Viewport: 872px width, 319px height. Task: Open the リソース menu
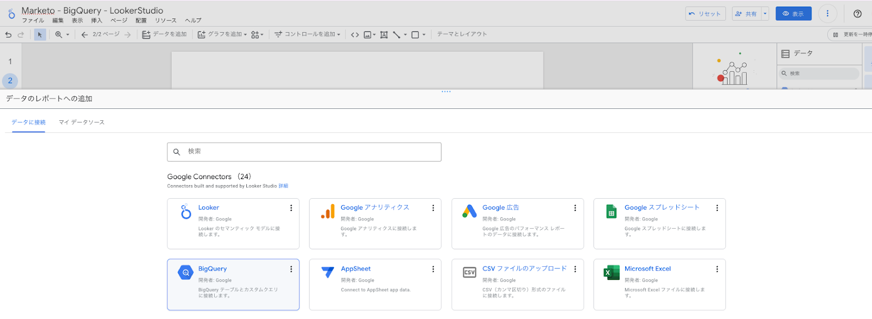click(166, 21)
